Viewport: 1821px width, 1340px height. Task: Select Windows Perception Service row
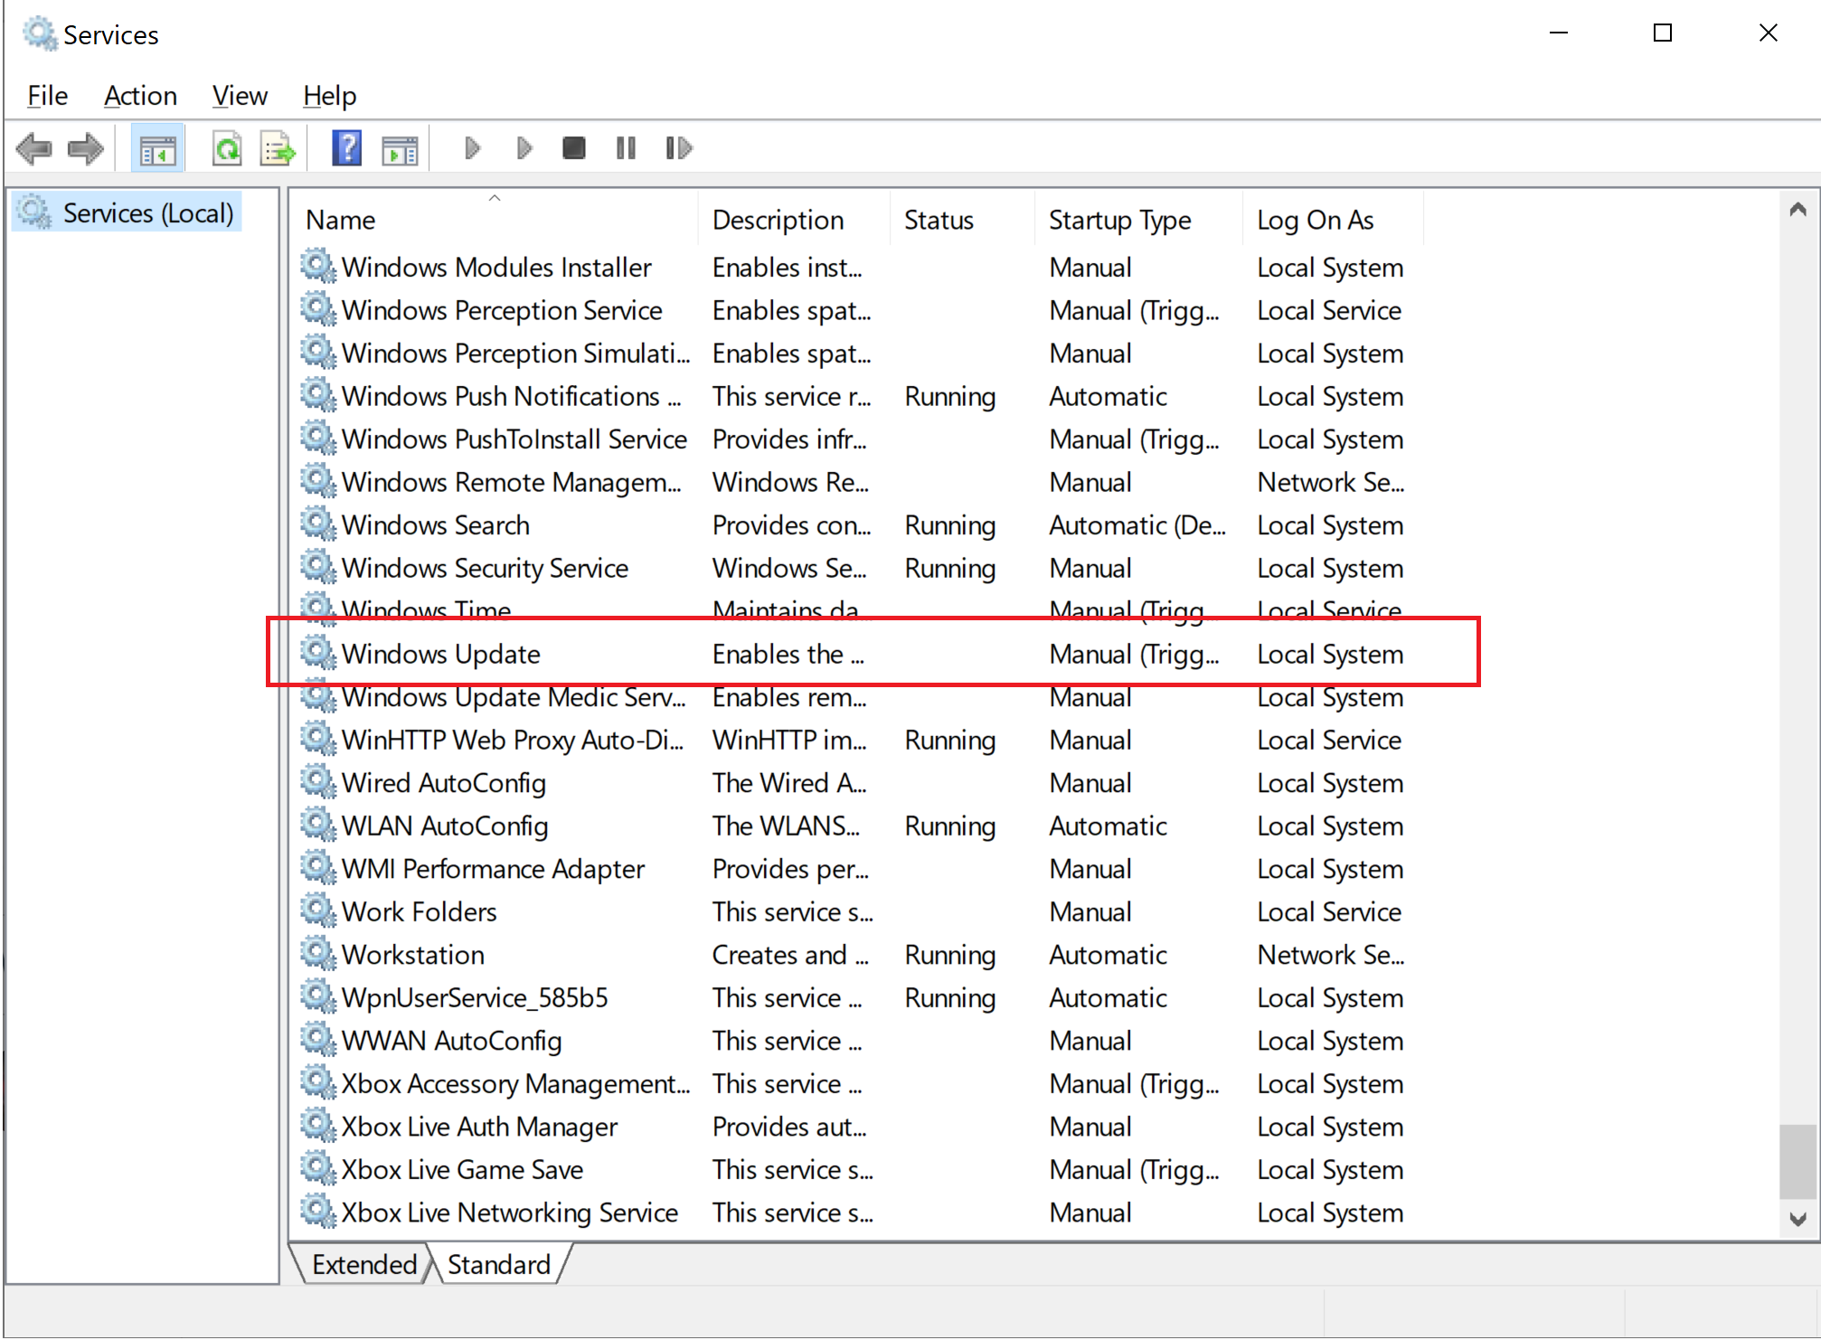[862, 310]
